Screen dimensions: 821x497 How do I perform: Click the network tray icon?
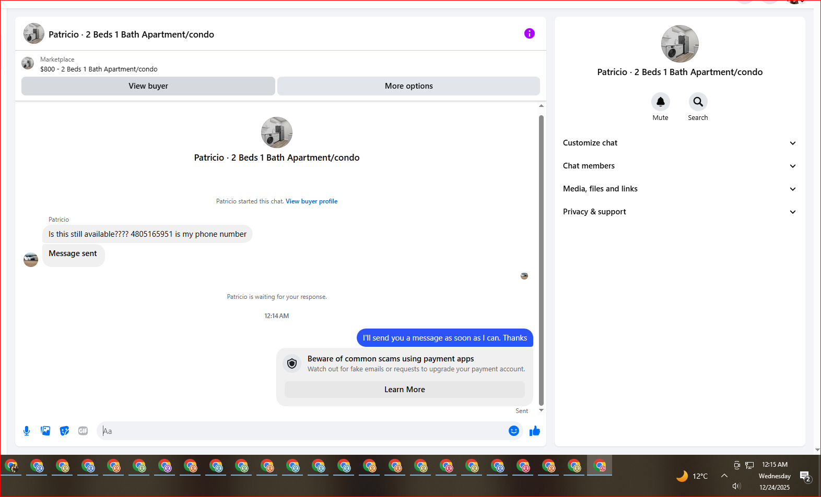749,465
